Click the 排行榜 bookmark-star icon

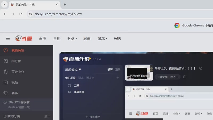6,61
